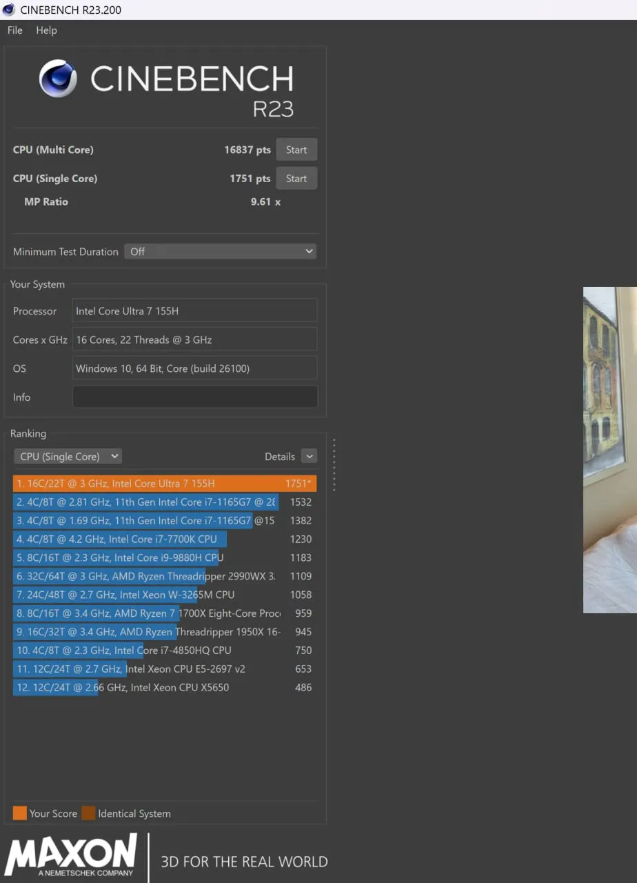This screenshot has width=637, height=883.
Task: Click the Processor field Intel Core Ultra 7 155H
Action: tap(194, 311)
